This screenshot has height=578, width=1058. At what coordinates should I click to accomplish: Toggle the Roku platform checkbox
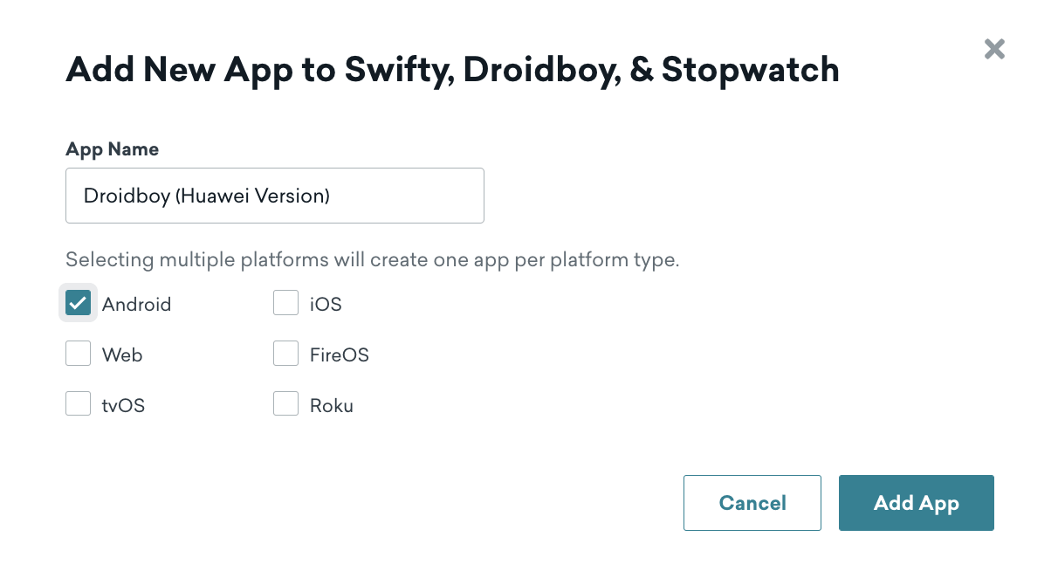pyautogui.click(x=286, y=404)
